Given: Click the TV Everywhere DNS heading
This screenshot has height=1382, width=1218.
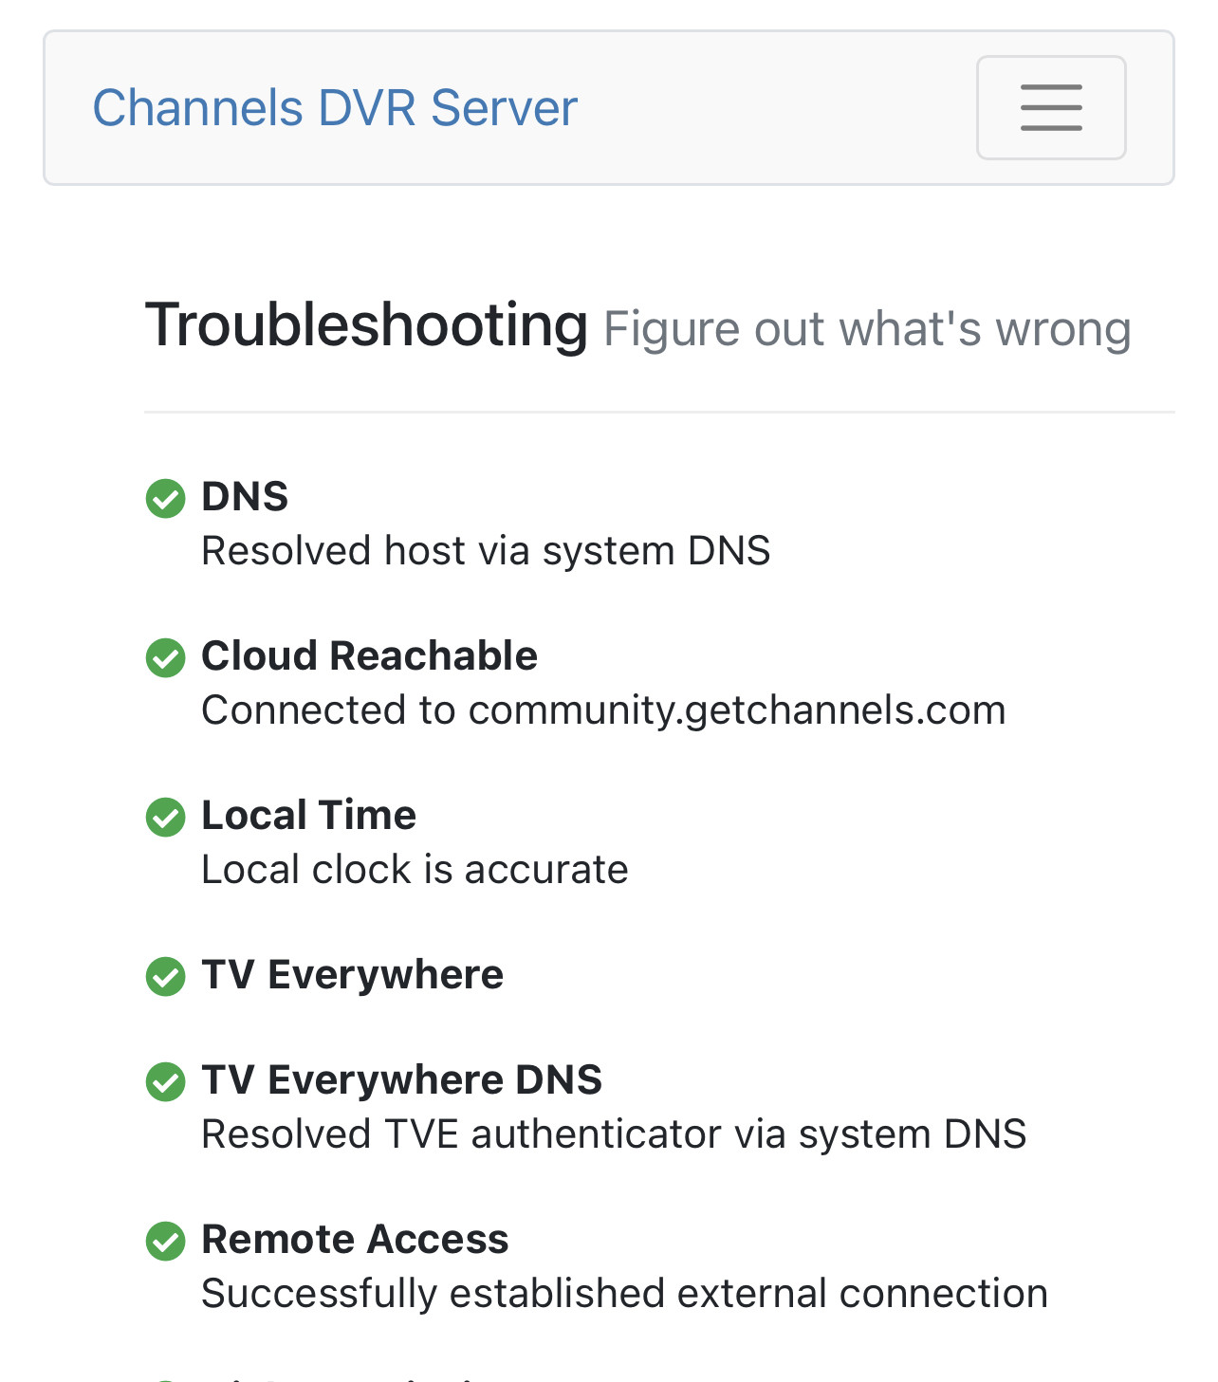Looking at the screenshot, I should point(401,1079).
